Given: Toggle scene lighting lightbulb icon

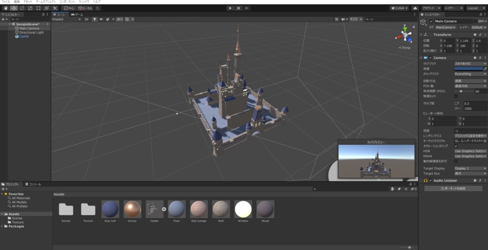Looking at the screenshot, I should [x=94, y=19].
